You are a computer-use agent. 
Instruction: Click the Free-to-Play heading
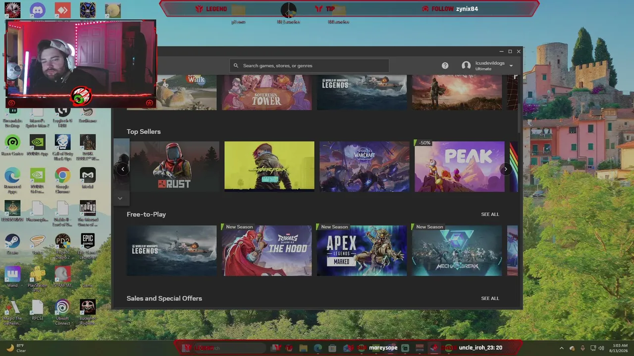[x=146, y=214]
